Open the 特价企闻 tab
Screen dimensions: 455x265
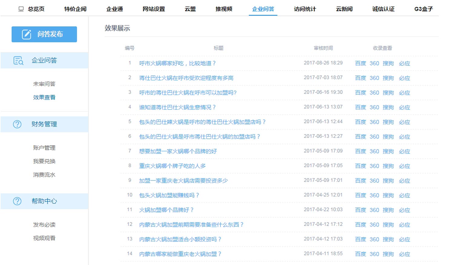click(75, 9)
